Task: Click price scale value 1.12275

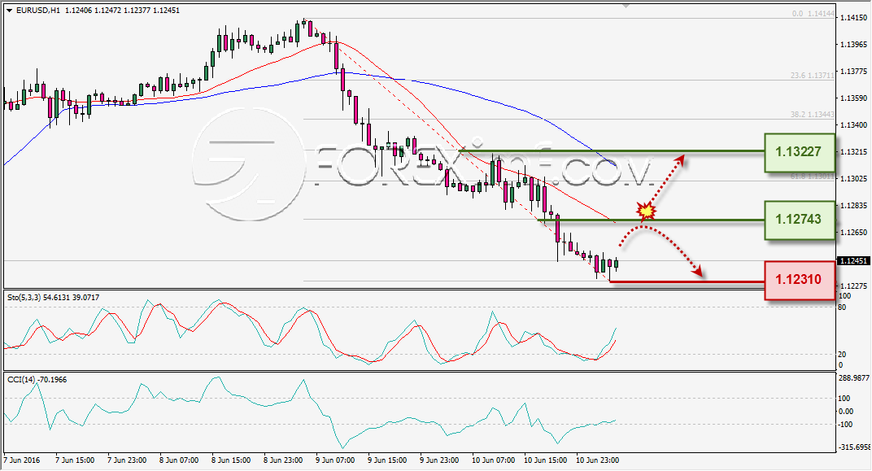Action: (x=853, y=286)
